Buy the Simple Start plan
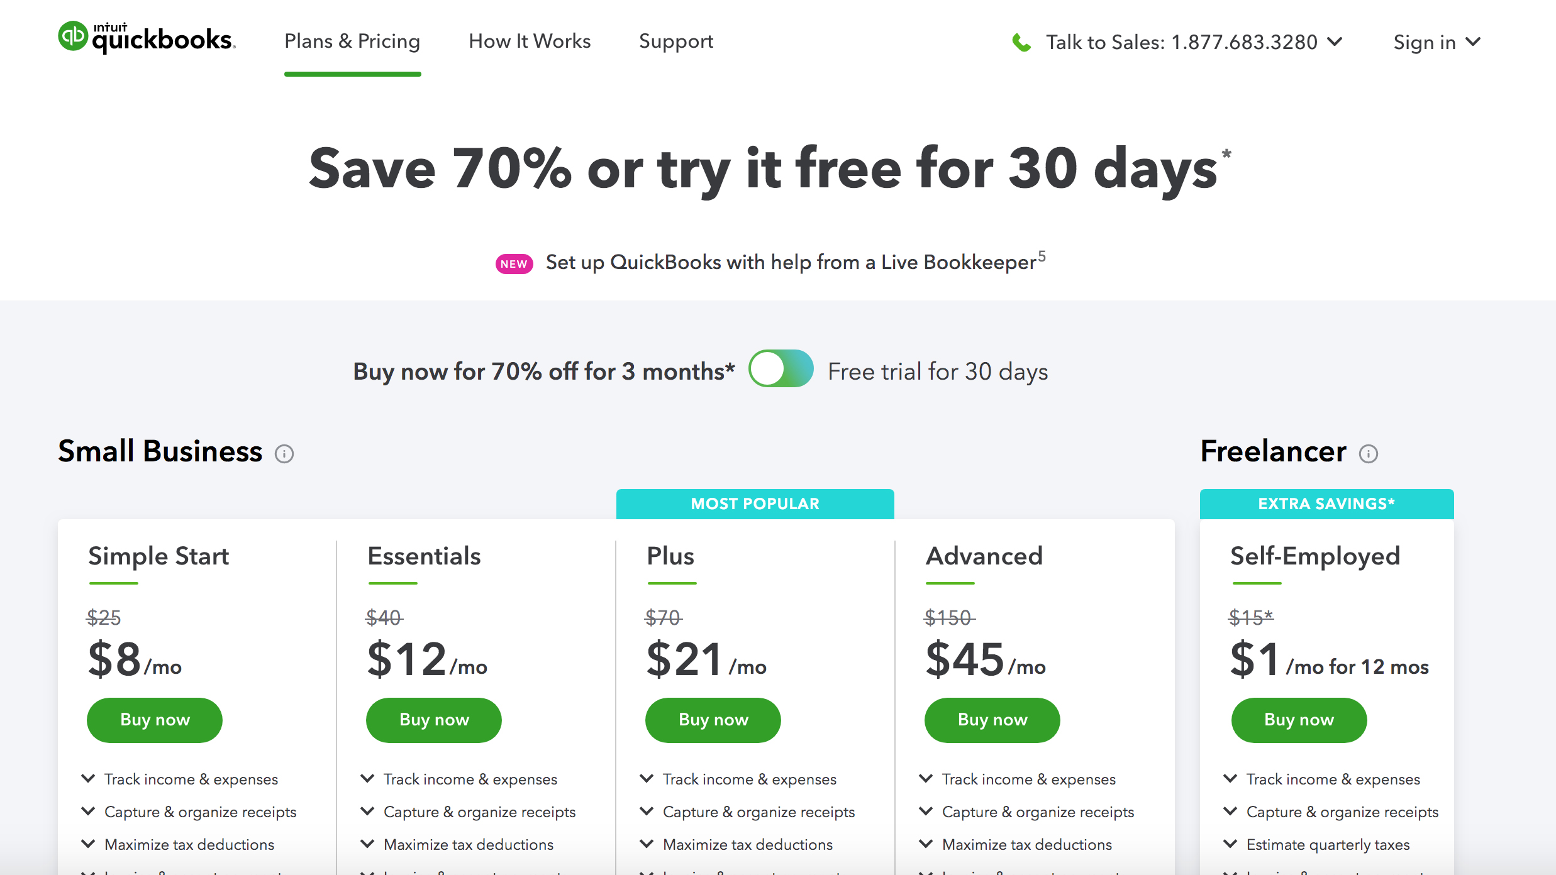The image size is (1556, 875). (155, 720)
